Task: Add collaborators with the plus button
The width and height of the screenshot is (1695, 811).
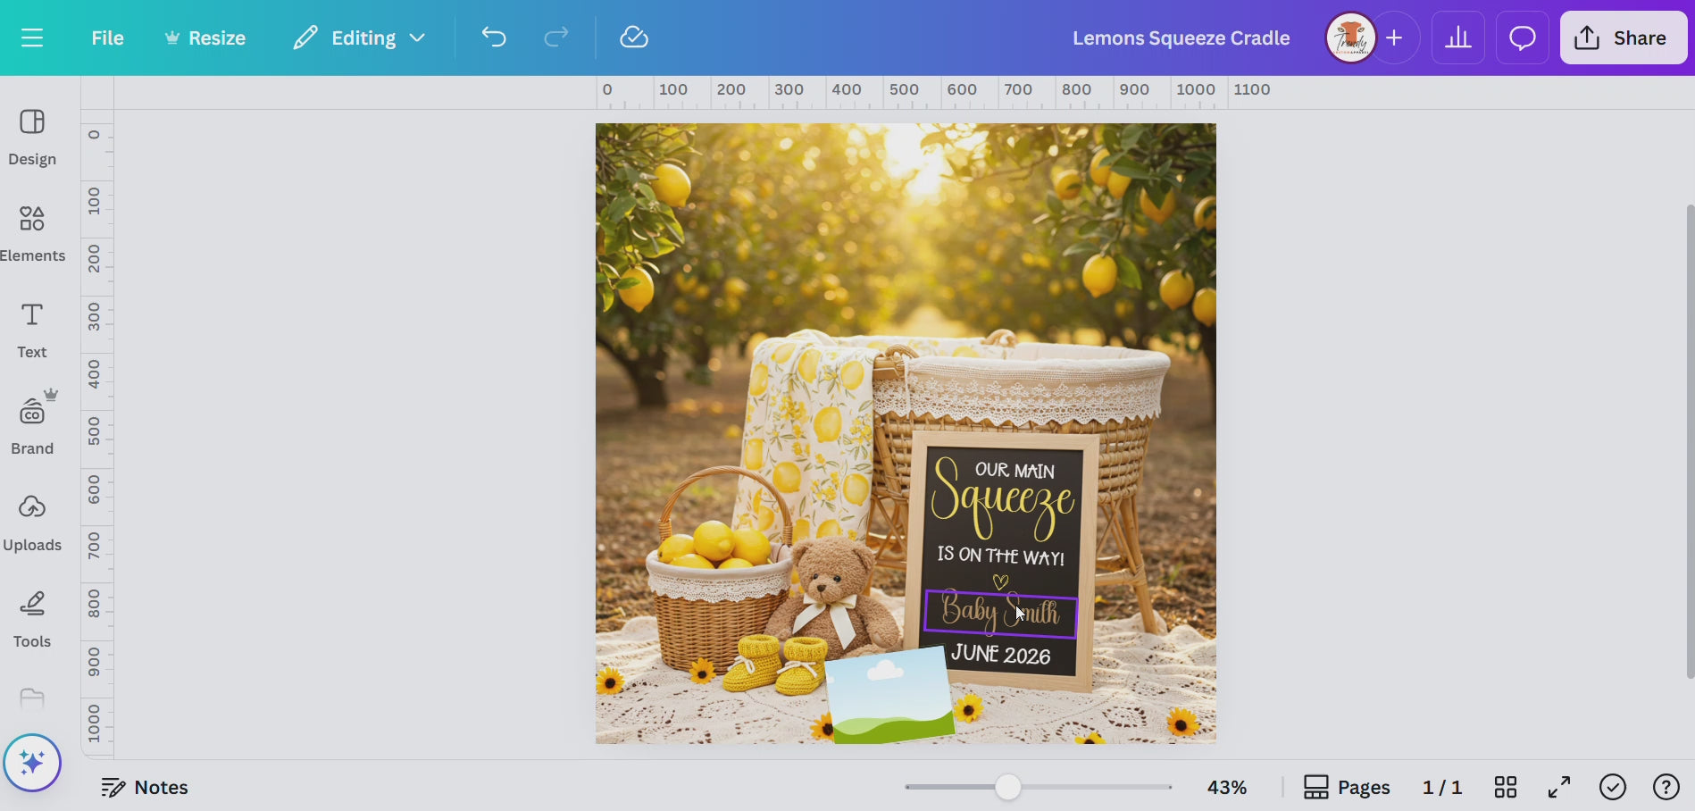Action: pyautogui.click(x=1394, y=38)
